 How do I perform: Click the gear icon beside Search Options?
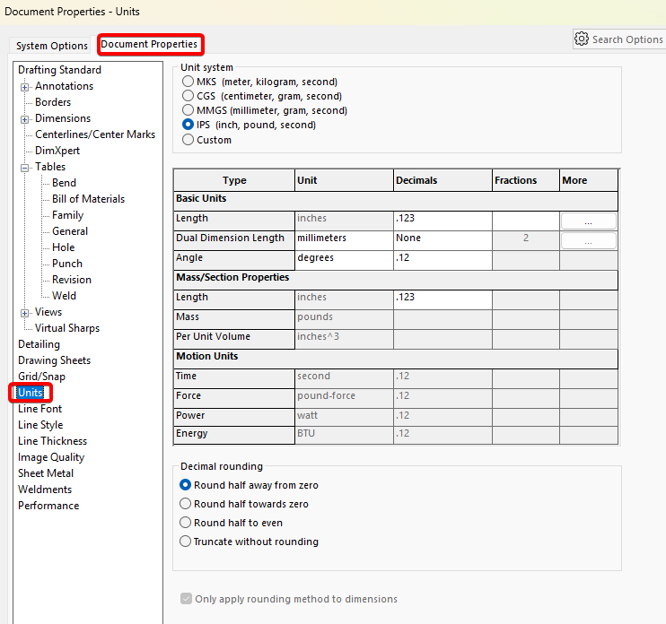tap(581, 39)
